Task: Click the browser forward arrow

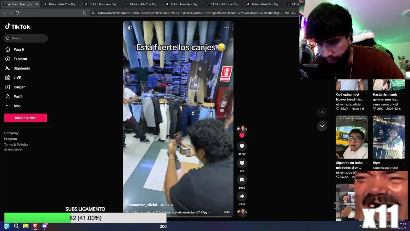Action: 11,13
